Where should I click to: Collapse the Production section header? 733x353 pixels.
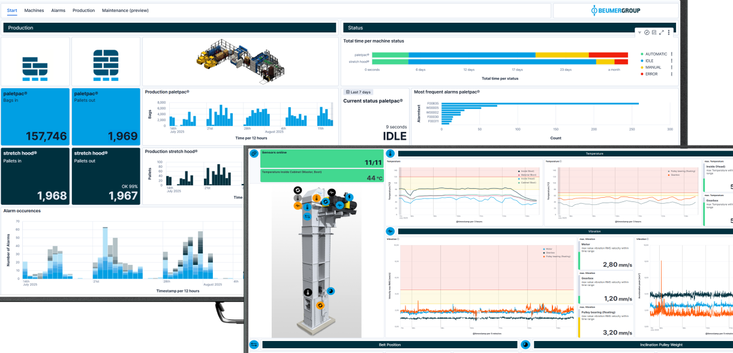pyautogui.click(x=170, y=28)
